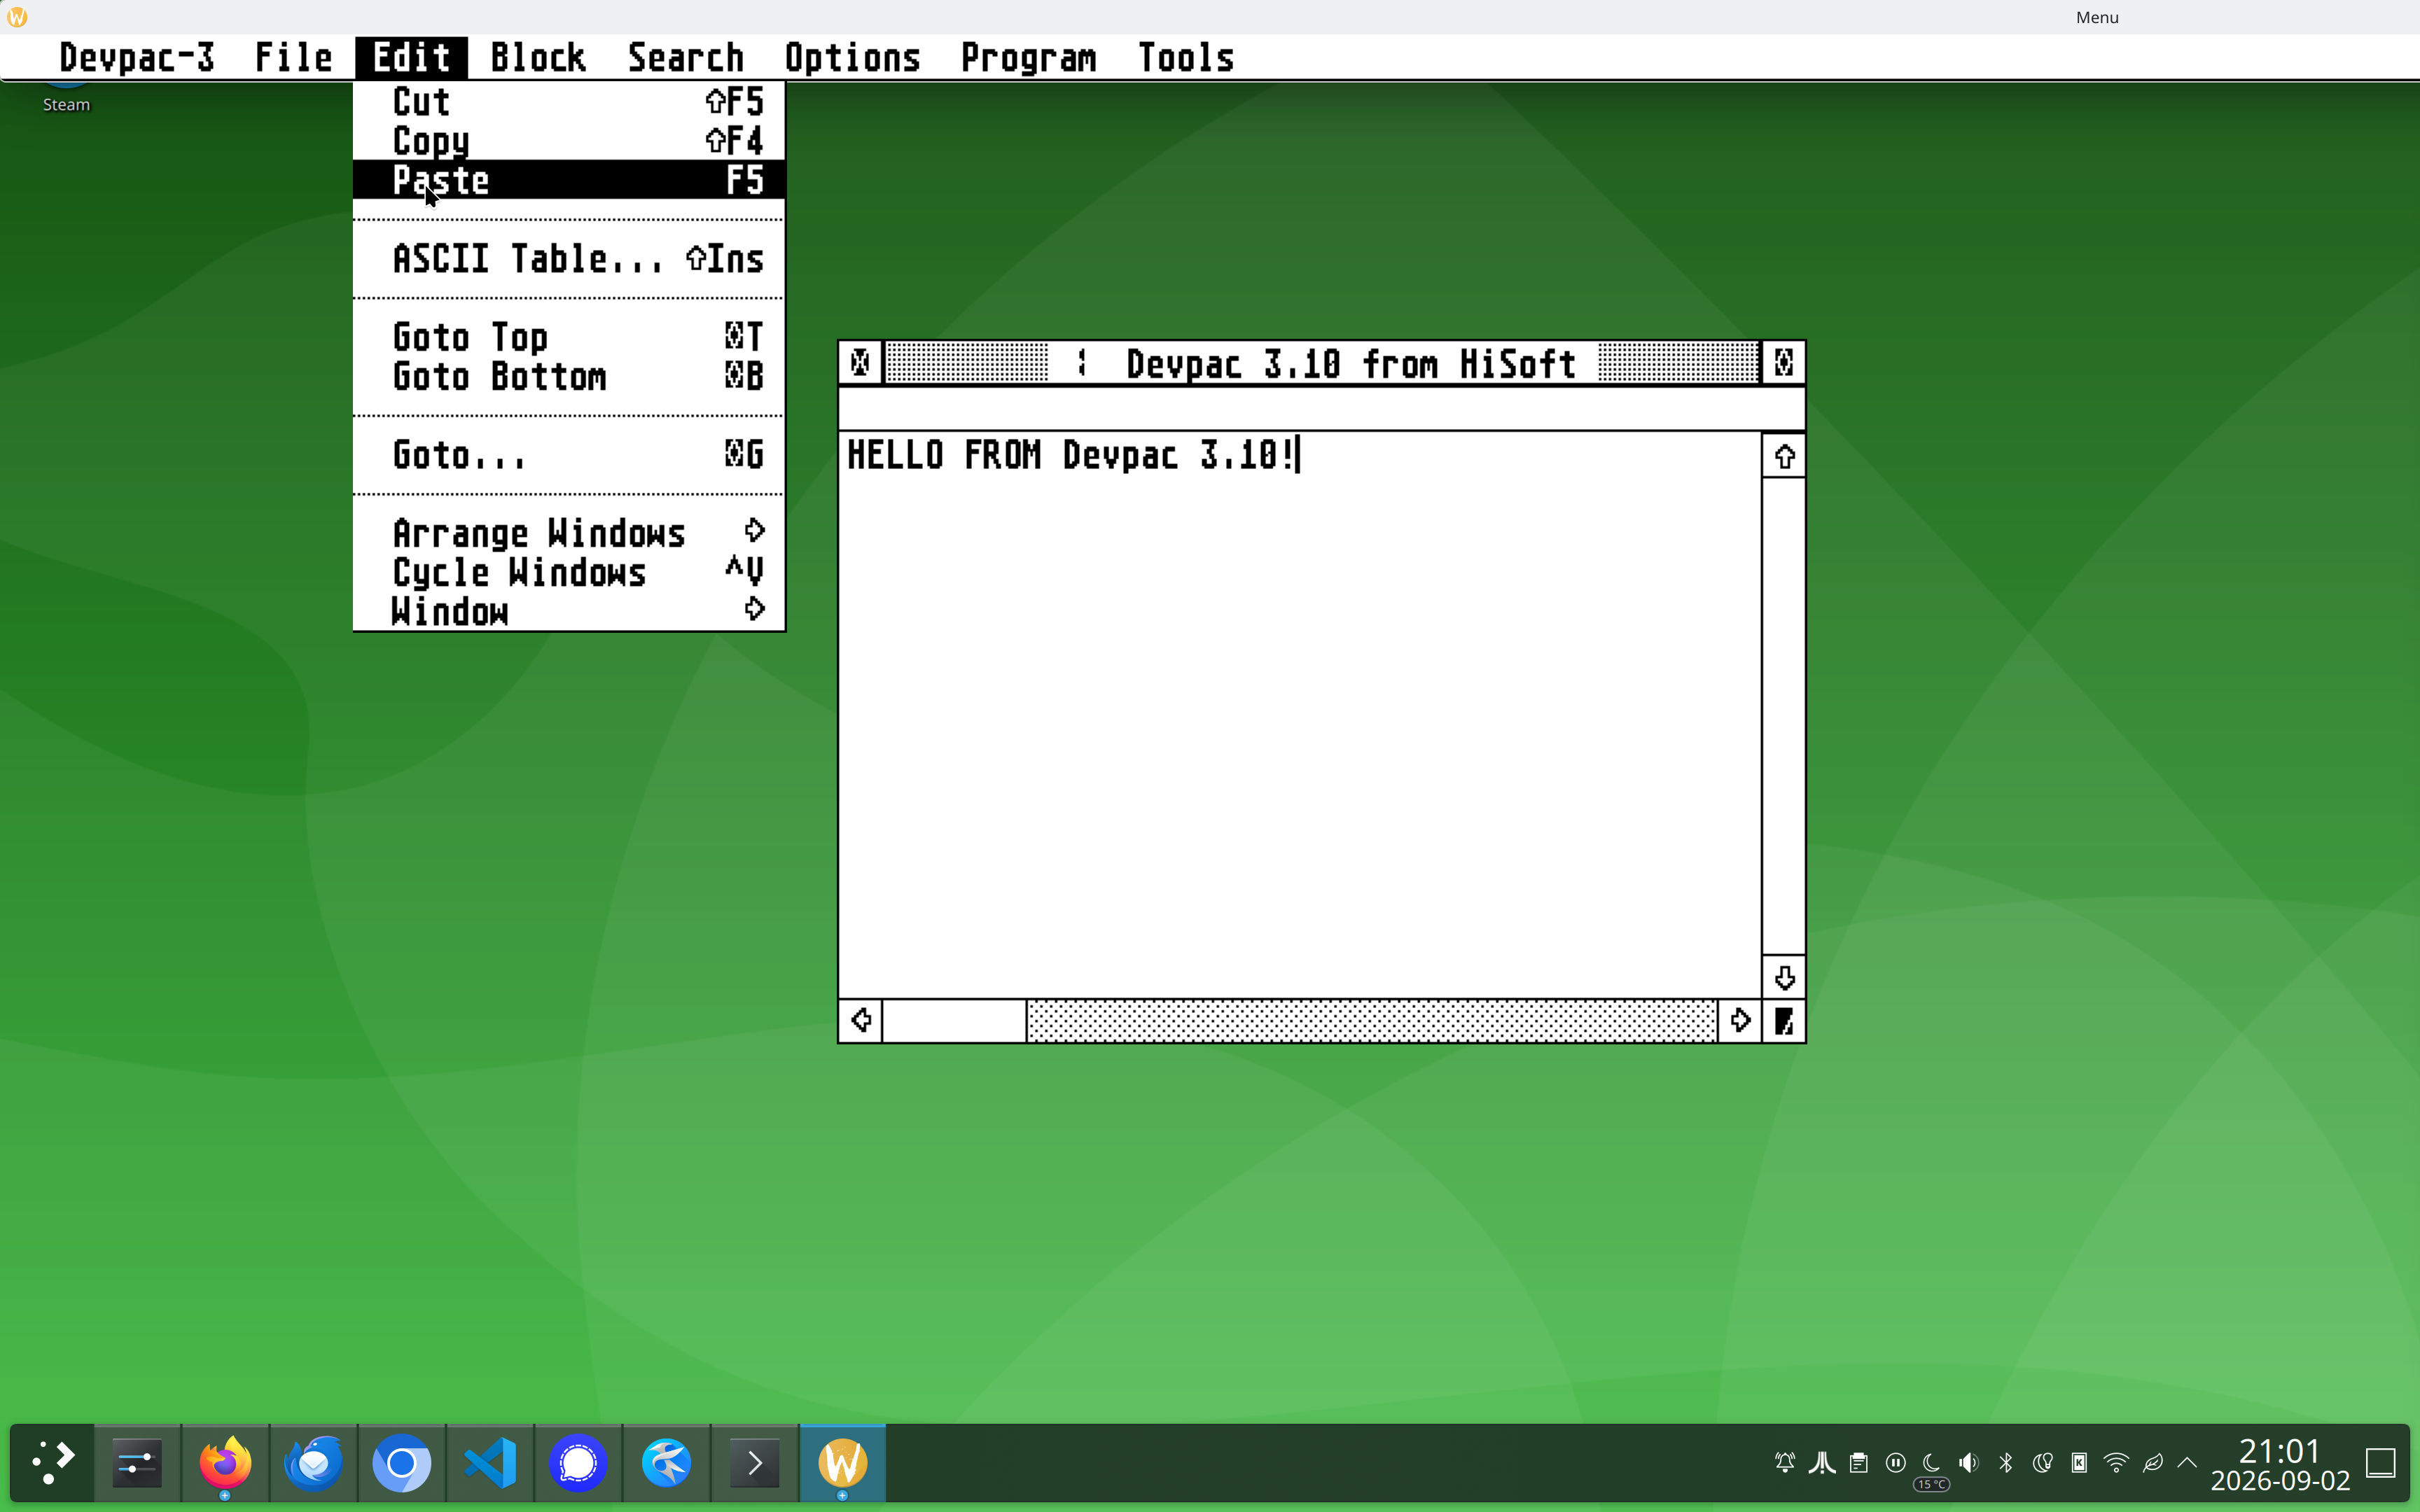Viewport: 2420px width, 1512px height.
Task: Open the Block menu
Action: [538, 58]
